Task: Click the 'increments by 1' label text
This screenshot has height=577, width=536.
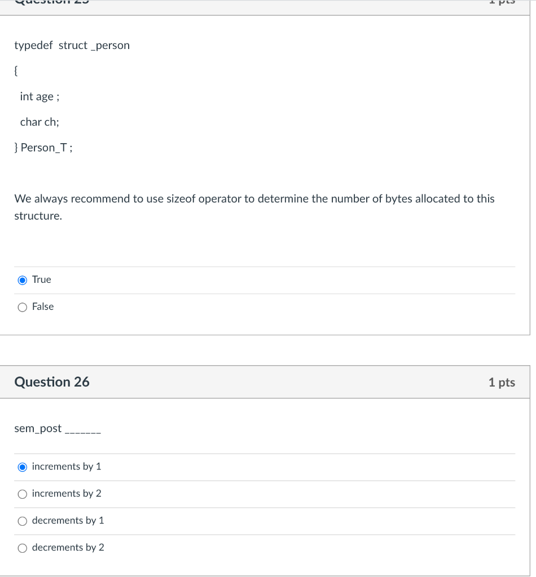Action: pos(67,467)
